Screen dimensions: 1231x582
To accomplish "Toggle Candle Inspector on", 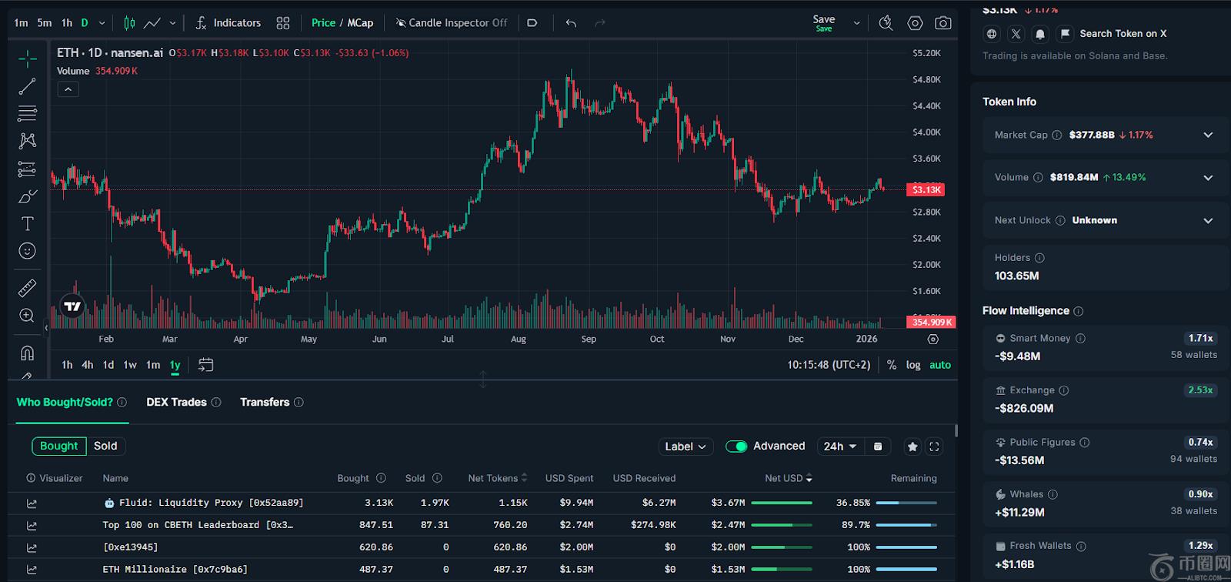I will point(452,23).
